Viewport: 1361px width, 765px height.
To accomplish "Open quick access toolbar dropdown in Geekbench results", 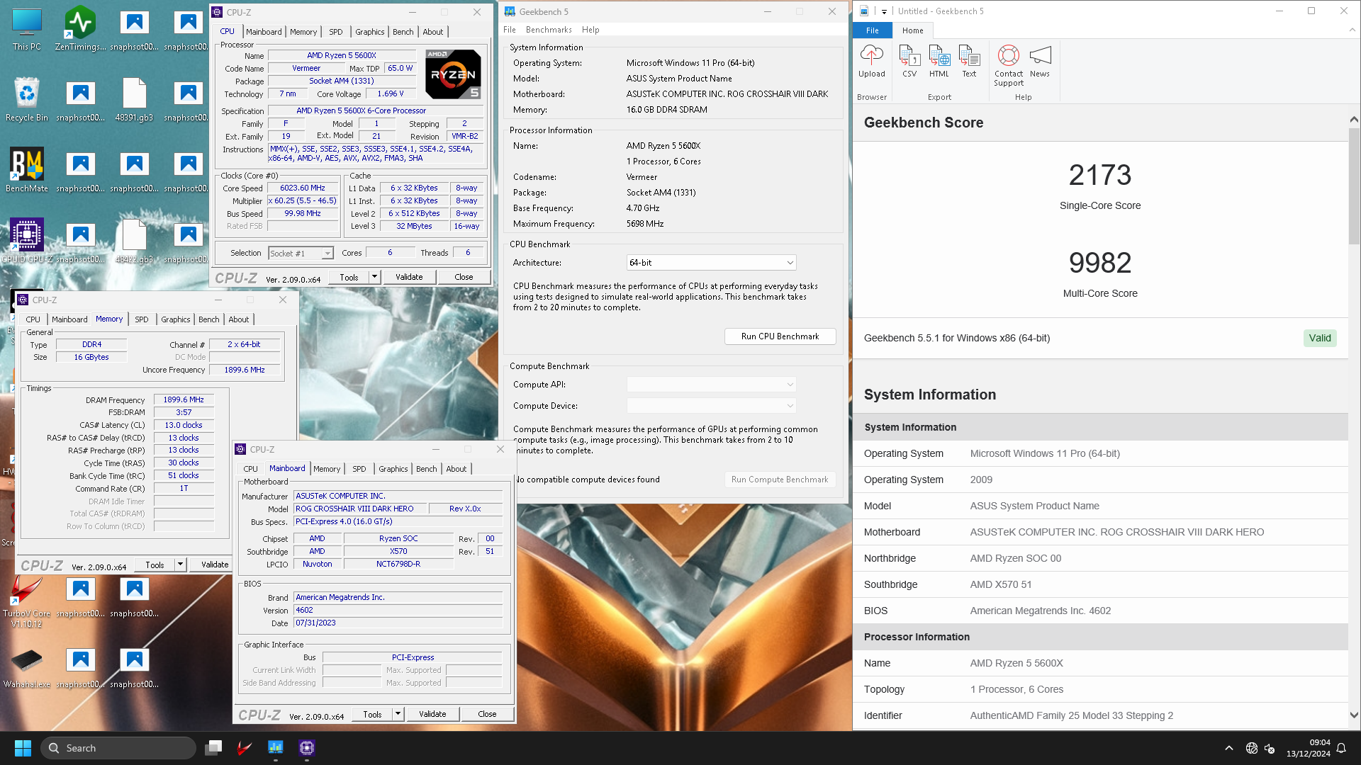I will [x=884, y=11].
